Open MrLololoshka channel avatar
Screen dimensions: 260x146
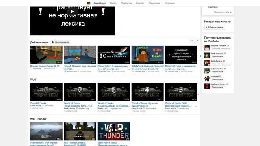tap(207, 71)
